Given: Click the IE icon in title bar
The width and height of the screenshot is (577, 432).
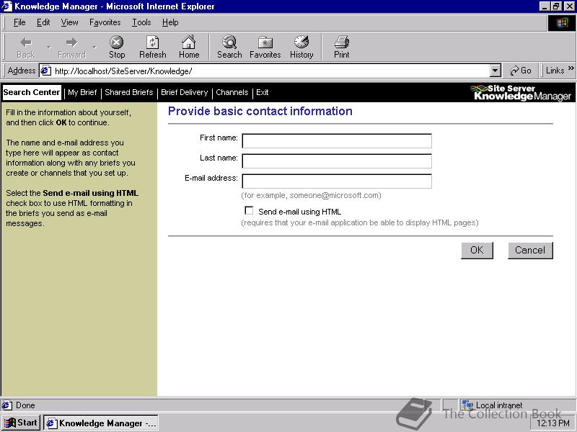Looking at the screenshot, I should [6, 6].
